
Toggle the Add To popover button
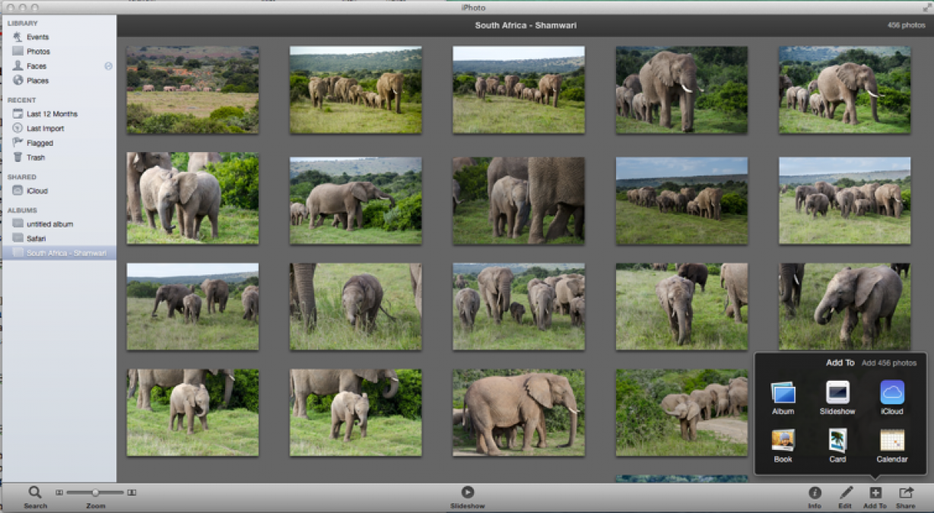(875, 492)
